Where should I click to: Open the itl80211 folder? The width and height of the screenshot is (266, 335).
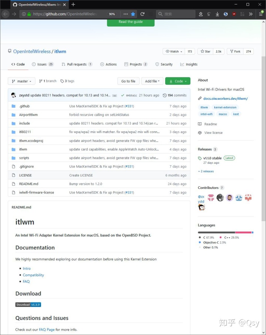[25, 132]
